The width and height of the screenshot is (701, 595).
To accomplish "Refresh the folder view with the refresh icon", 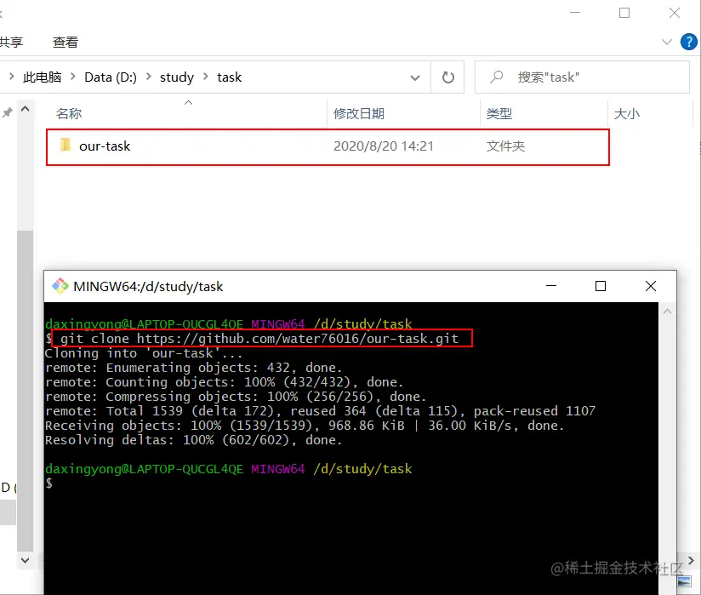I will tap(448, 77).
